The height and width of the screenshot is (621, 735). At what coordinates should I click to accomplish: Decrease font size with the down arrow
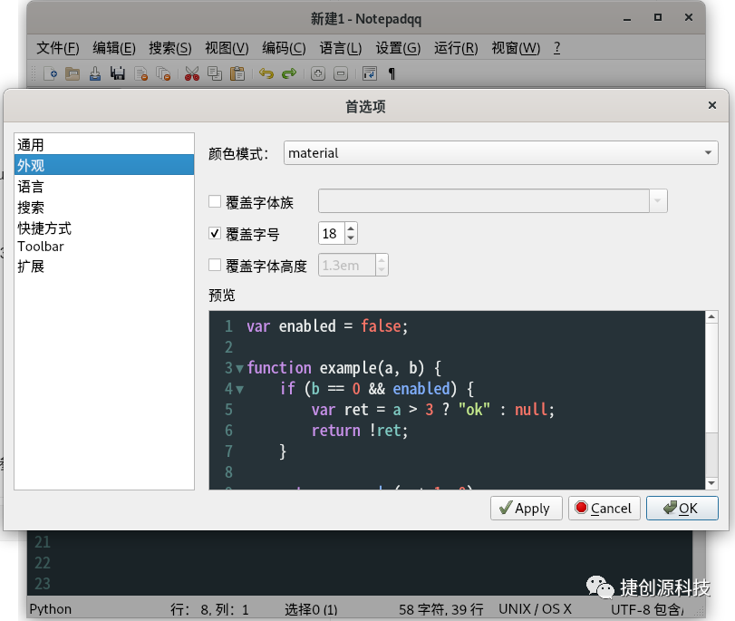click(351, 238)
